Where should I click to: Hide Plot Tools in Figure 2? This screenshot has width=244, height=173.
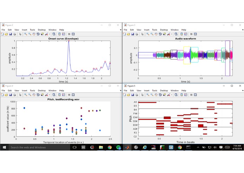point(69,34)
